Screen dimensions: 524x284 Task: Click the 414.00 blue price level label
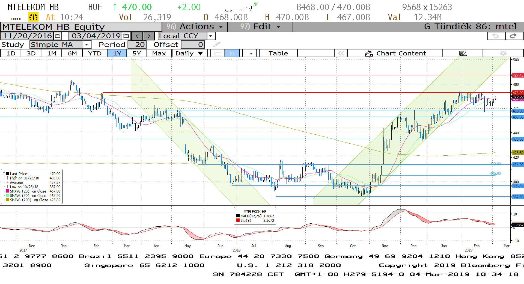pos(517,165)
